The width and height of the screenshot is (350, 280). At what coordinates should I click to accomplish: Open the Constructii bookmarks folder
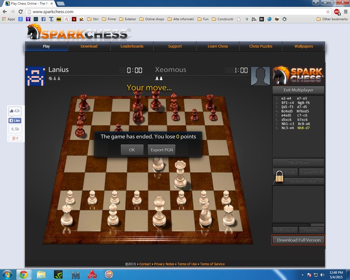click(x=223, y=19)
